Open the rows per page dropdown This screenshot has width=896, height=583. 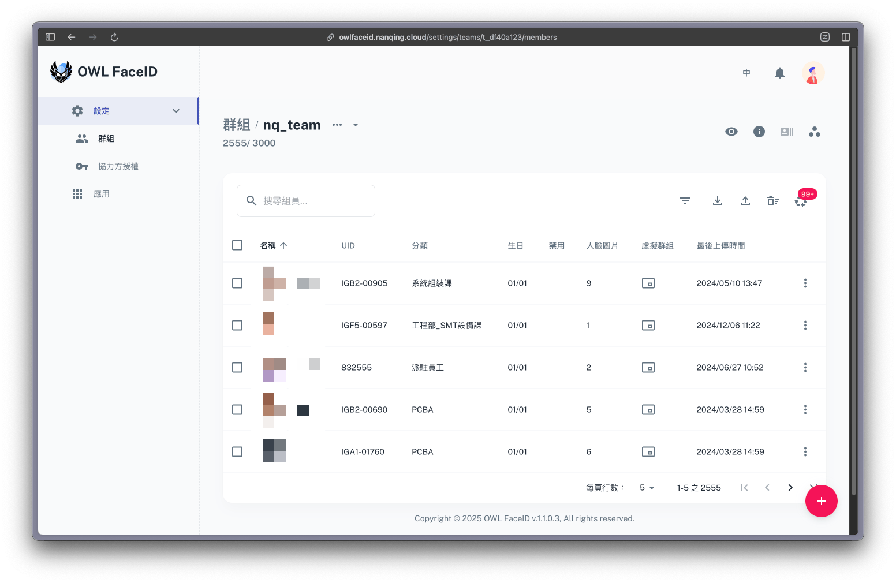(x=647, y=488)
